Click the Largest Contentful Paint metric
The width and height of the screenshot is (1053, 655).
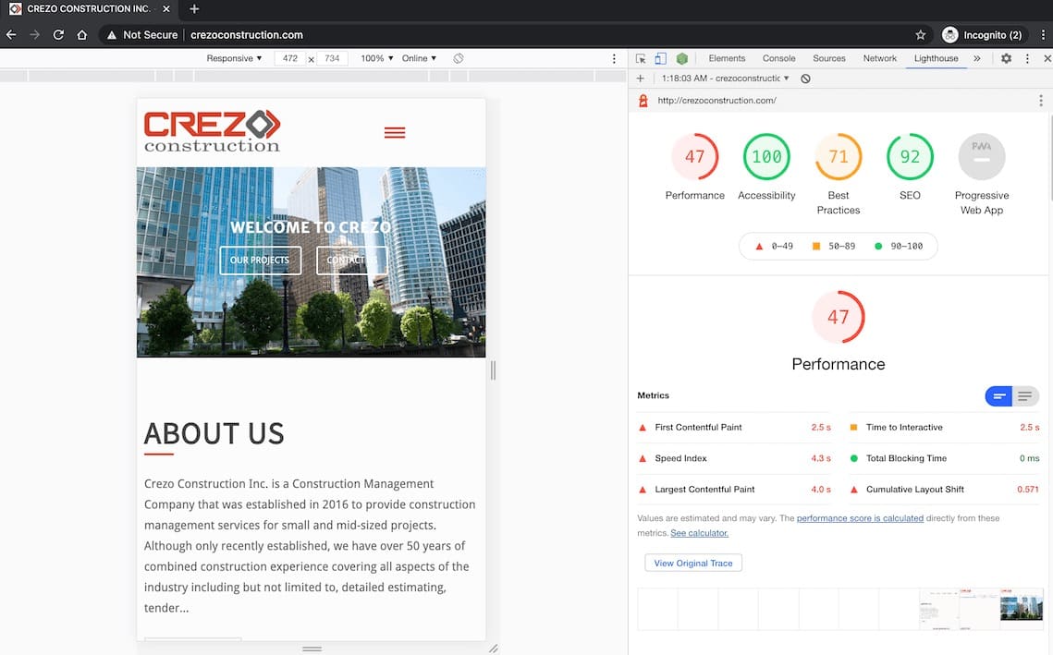click(x=734, y=490)
